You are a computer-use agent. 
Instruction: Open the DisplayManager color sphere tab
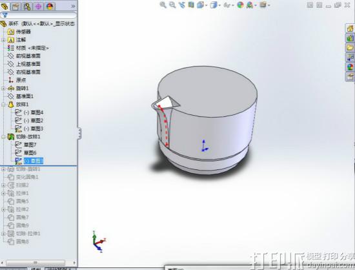click(x=50, y=6)
